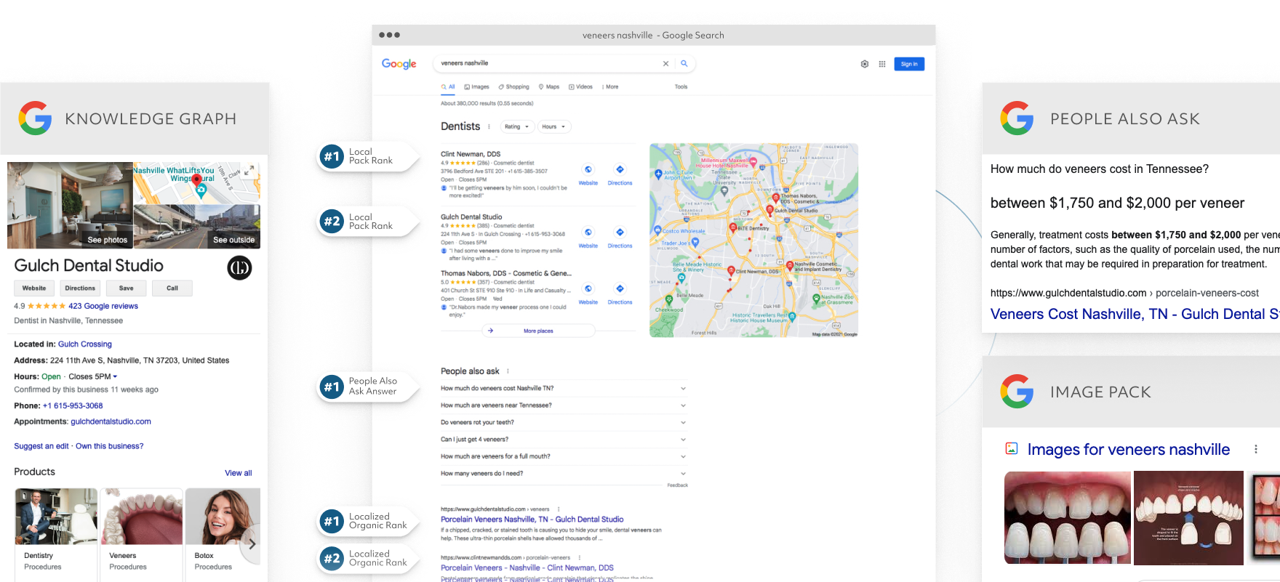Open the Dentists section three-dot menu
1280x582 pixels.
(489, 126)
